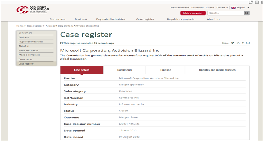Select Make a complaint in sidebar

tap(29, 55)
